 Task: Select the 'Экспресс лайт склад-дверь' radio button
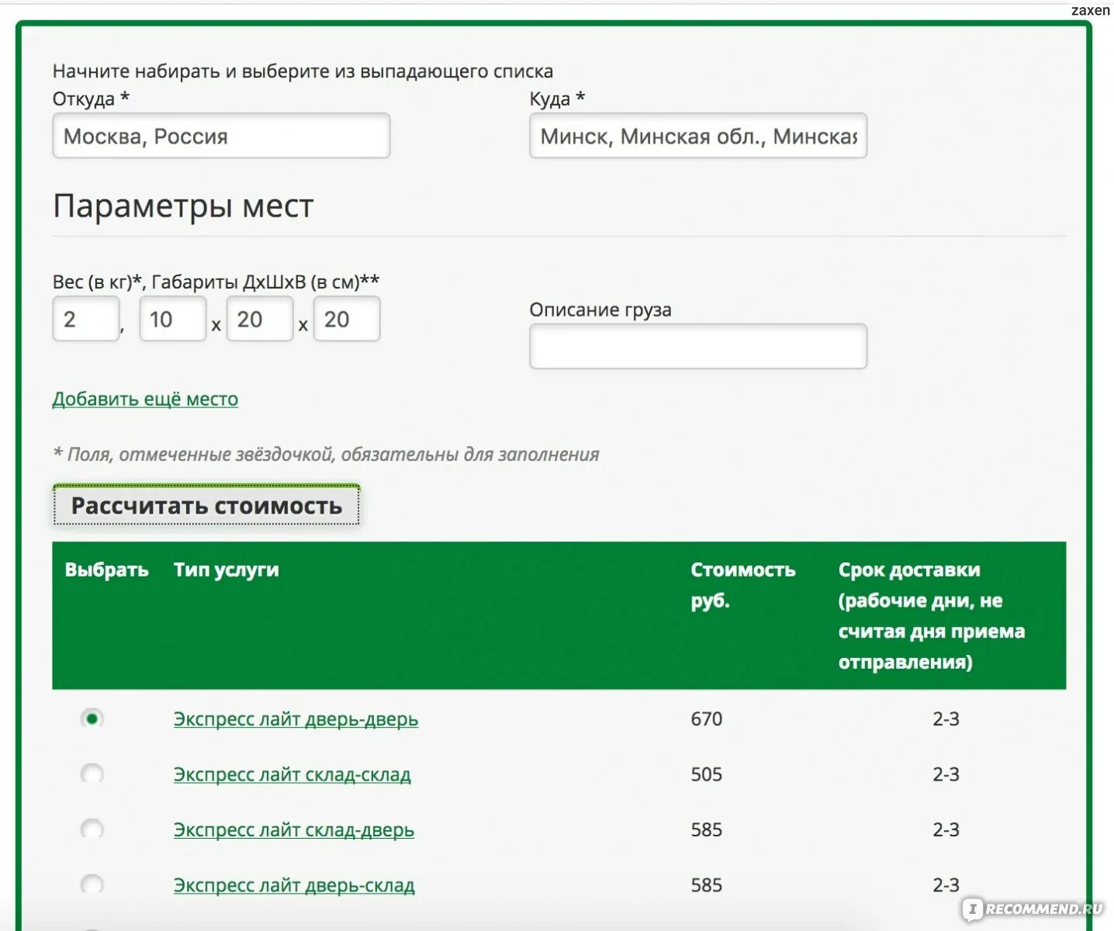coord(92,829)
